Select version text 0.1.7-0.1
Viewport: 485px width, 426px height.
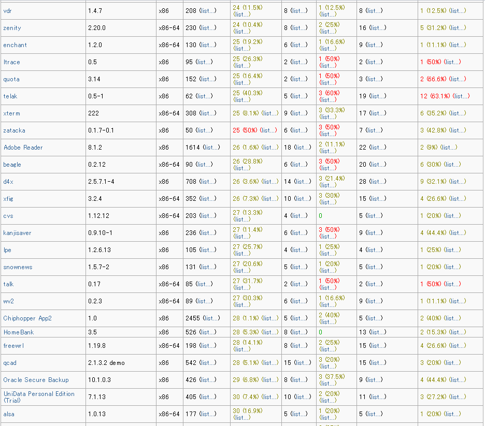(x=101, y=130)
